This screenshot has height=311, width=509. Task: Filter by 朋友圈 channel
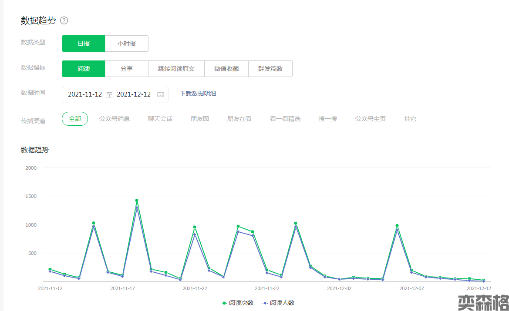click(x=200, y=119)
